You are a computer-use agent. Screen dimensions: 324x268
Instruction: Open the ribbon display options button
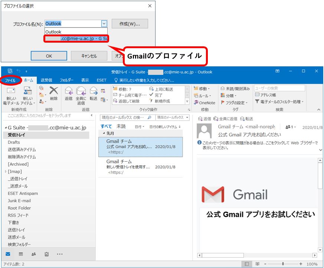click(x=278, y=71)
